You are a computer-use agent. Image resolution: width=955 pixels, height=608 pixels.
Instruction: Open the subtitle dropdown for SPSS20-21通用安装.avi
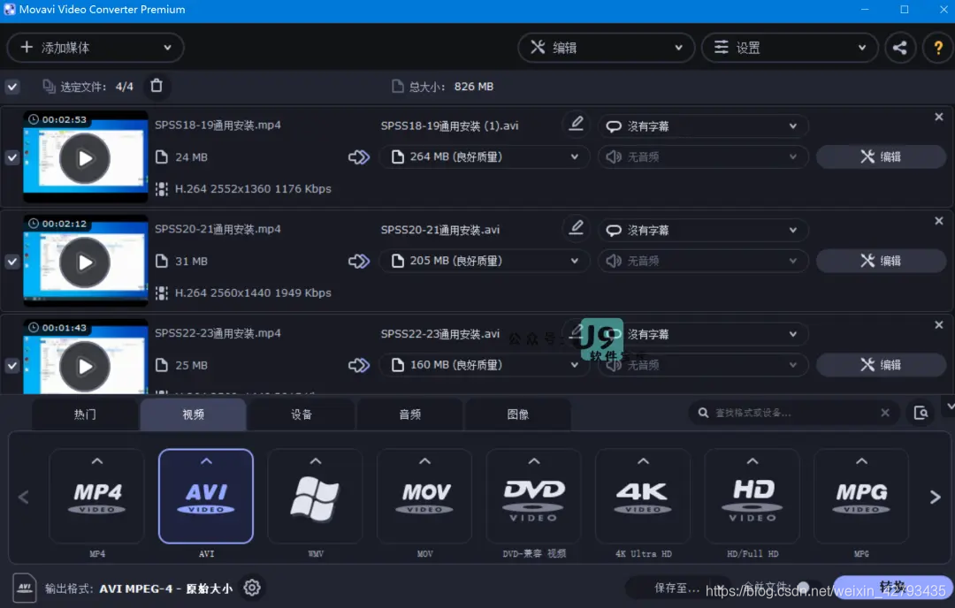click(x=703, y=230)
